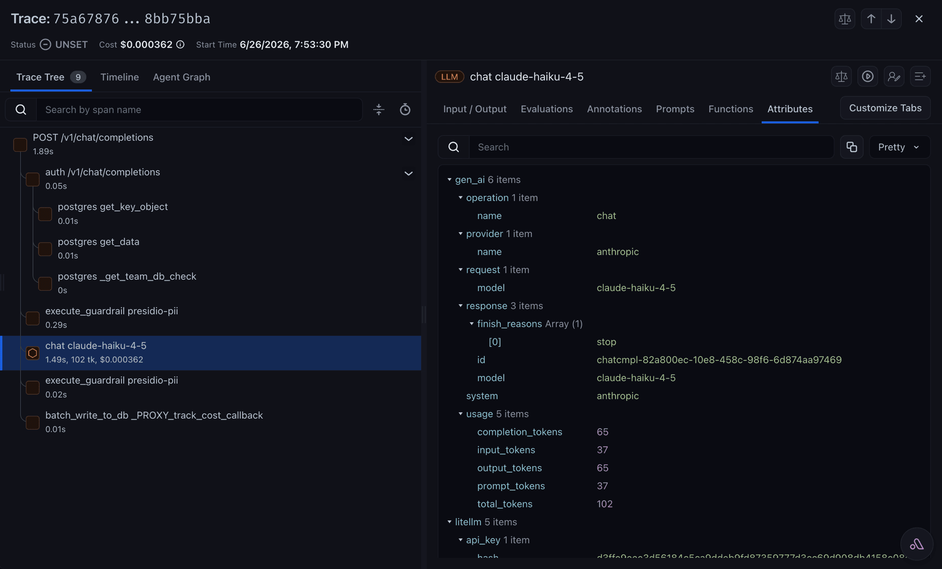Screen dimensions: 942x569
Task: Collapse the POST /v1/chat/completions span
Action: point(408,139)
